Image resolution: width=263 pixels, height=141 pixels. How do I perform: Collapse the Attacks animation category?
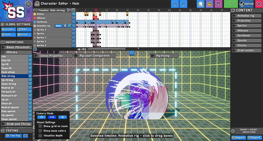[x=16, y=52]
